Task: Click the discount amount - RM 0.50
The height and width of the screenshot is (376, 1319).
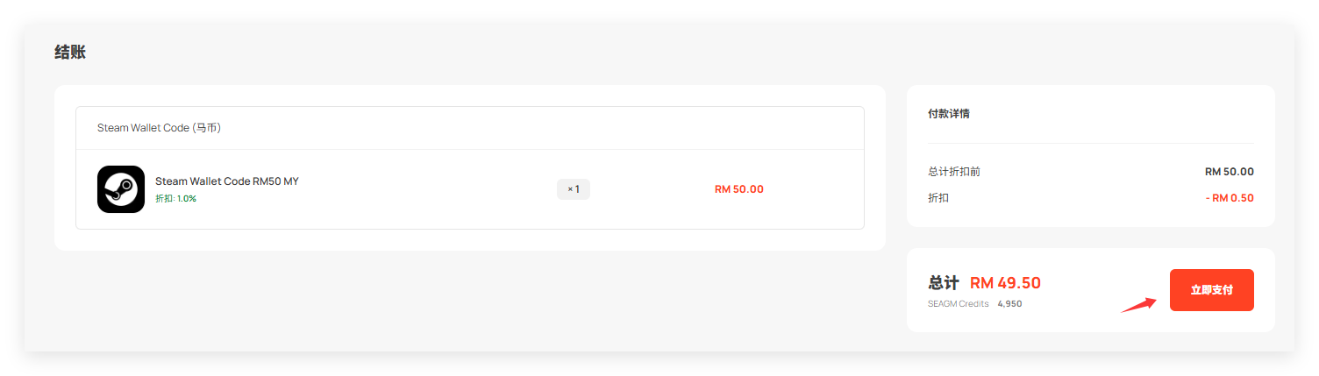Action: pos(1230,198)
